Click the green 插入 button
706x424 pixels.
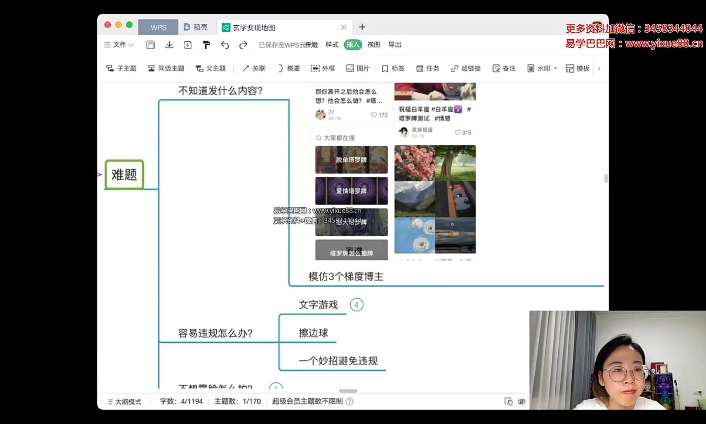(x=352, y=44)
